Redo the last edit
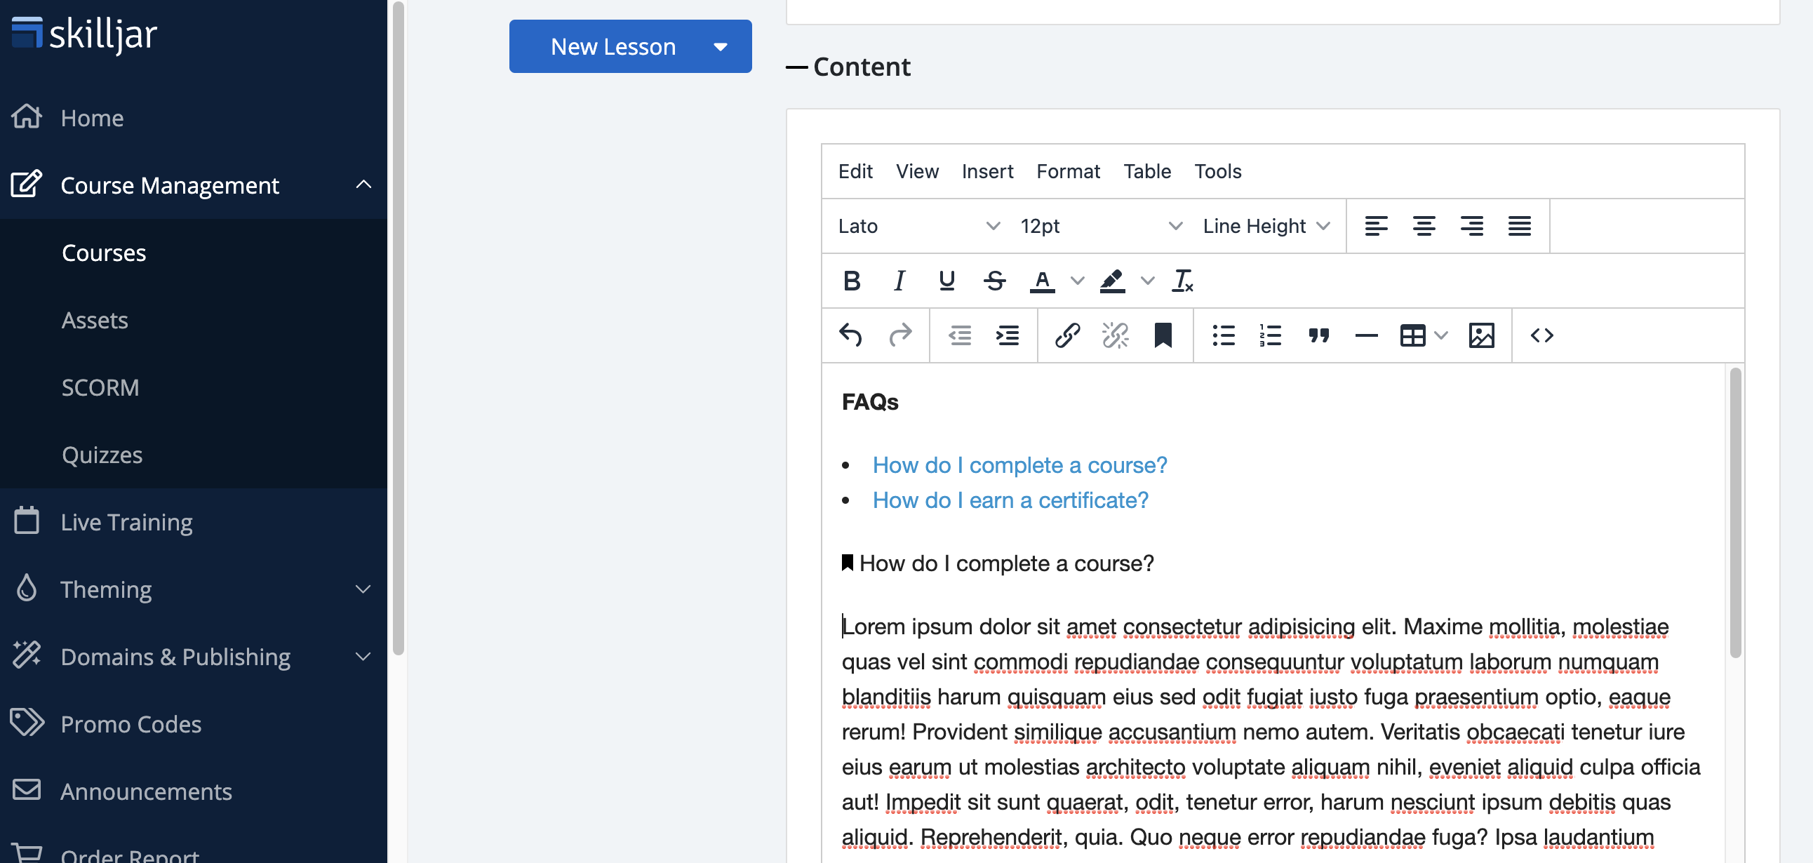Screen dimensions: 1813x863 click(899, 336)
